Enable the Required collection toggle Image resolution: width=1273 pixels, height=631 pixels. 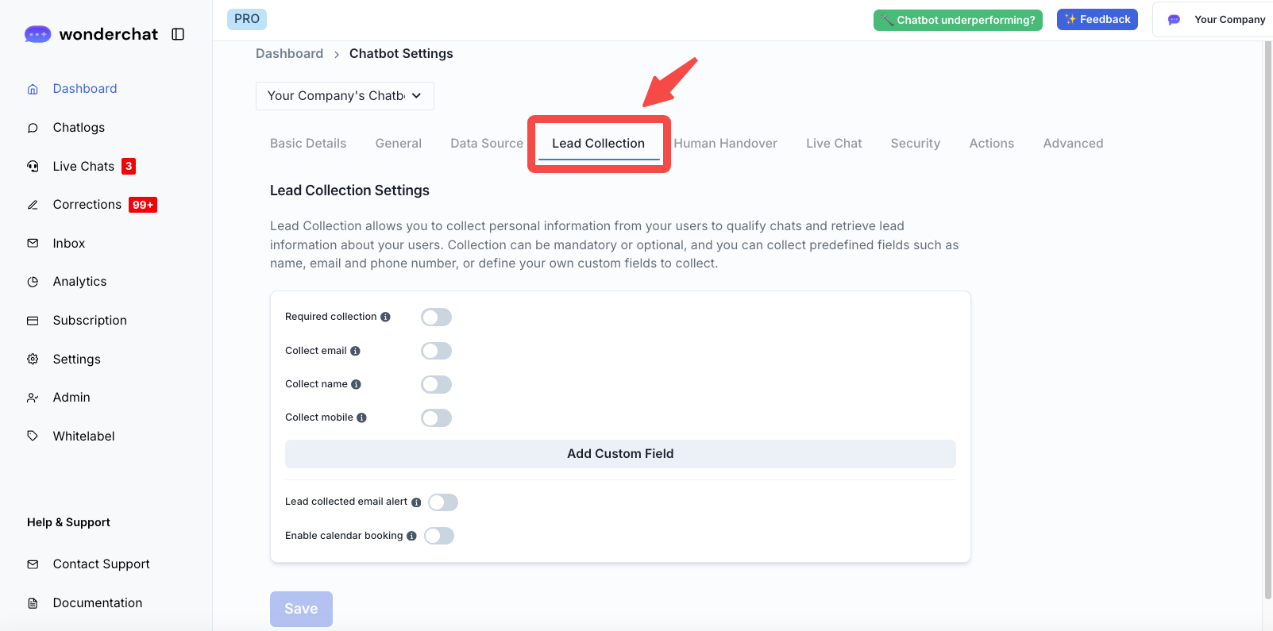click(x=436, y=317)
